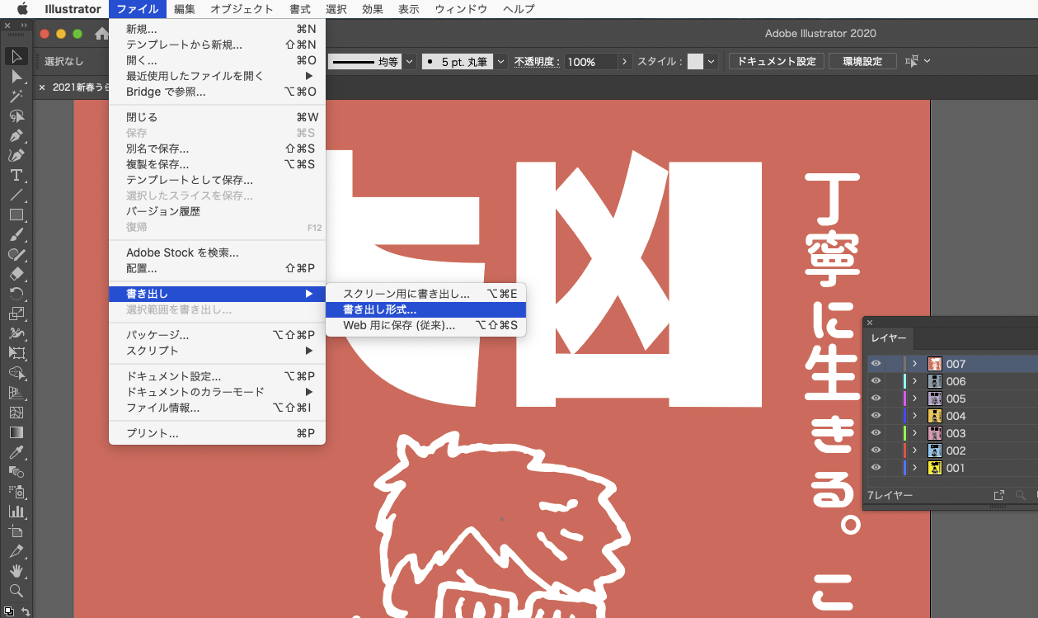This screenshot has height=618, width=1038.
Task: Click the style swatch box
Action: [696, 62]
